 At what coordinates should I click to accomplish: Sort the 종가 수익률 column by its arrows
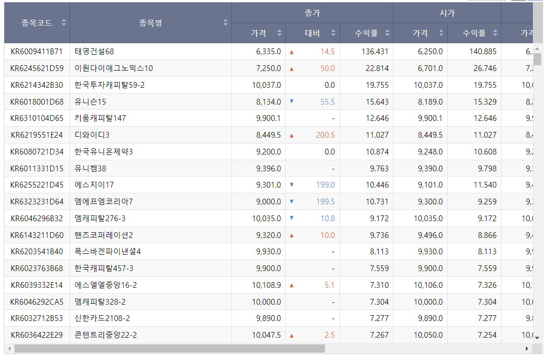click(387, 33)
